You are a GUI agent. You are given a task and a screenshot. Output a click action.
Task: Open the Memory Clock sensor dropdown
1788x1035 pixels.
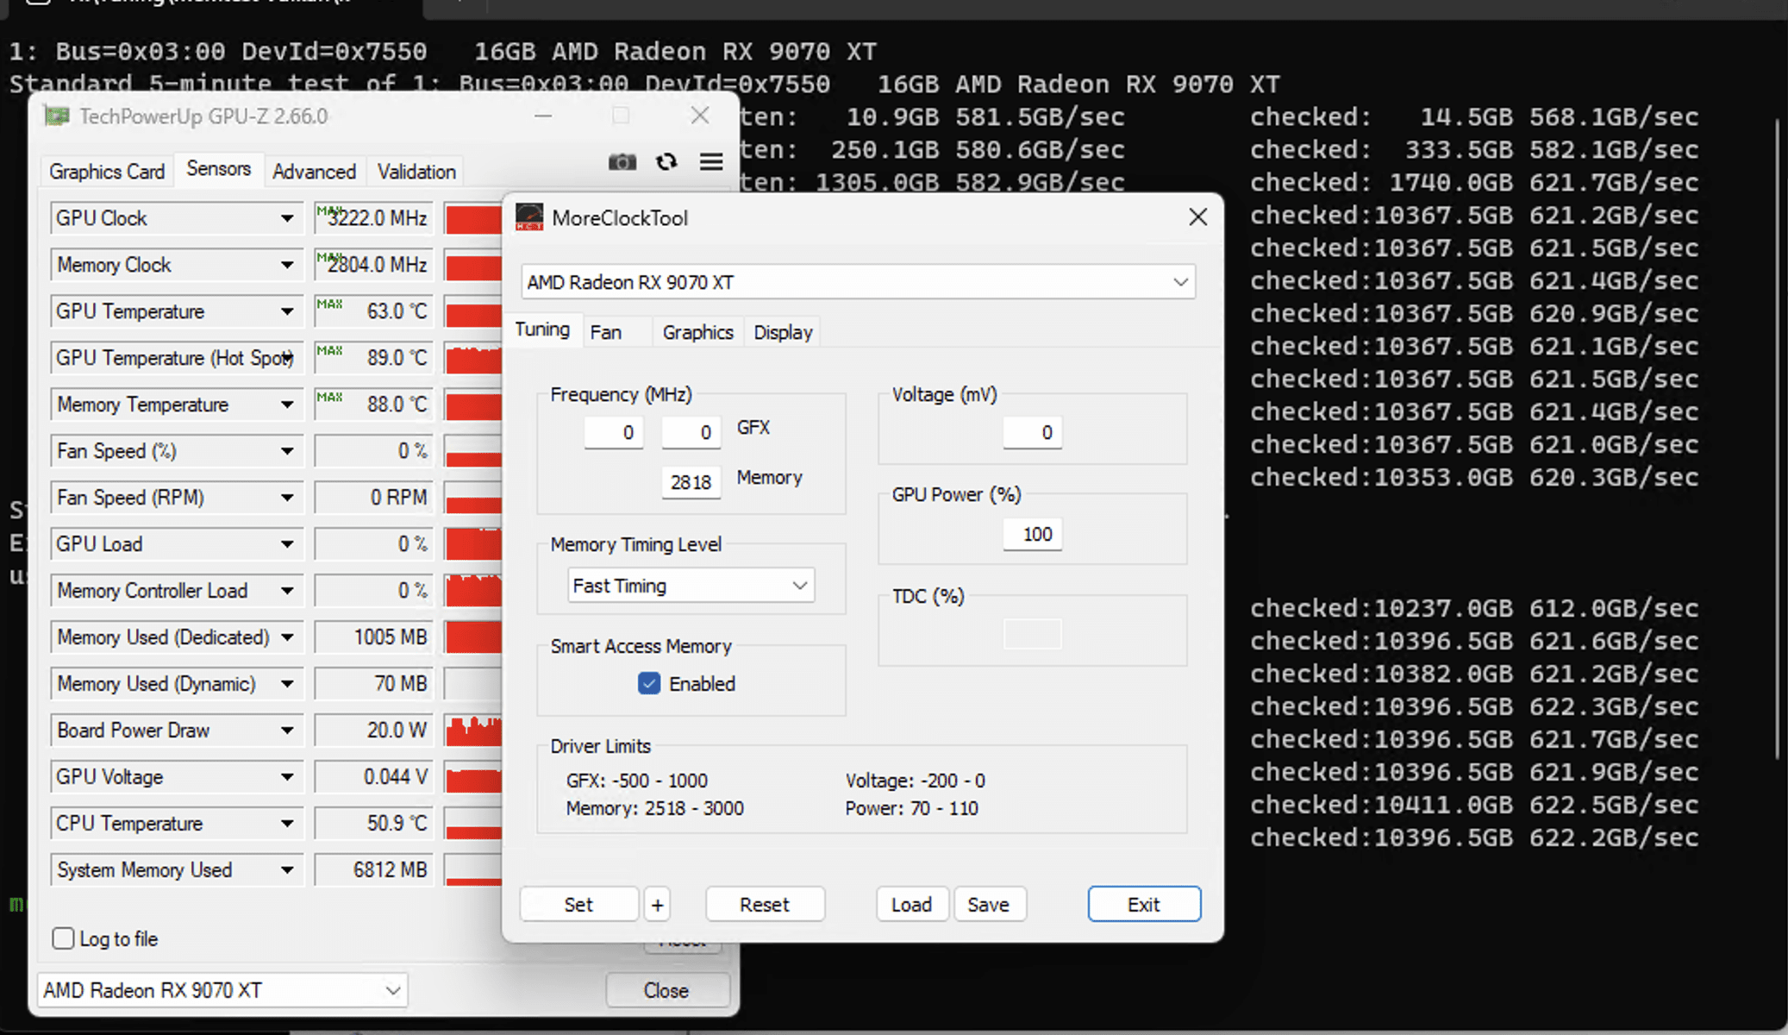click(287, 265)
